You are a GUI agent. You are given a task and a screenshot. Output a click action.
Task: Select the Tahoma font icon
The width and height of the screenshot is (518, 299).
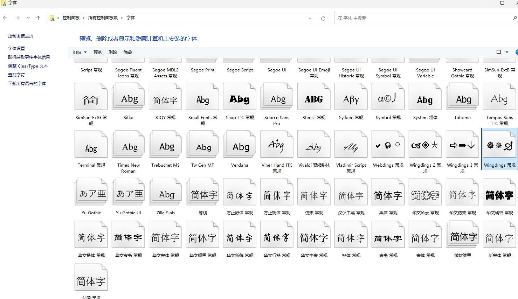coord(462,97)
